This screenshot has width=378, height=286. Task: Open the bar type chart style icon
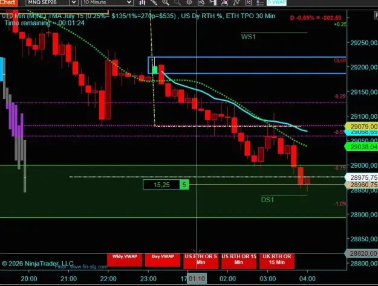142,2
